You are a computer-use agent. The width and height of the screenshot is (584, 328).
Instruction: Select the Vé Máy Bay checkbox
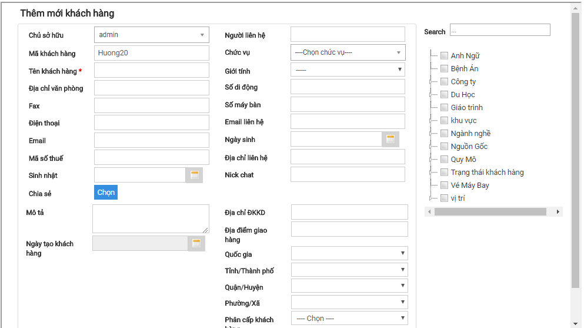(445, 185)
